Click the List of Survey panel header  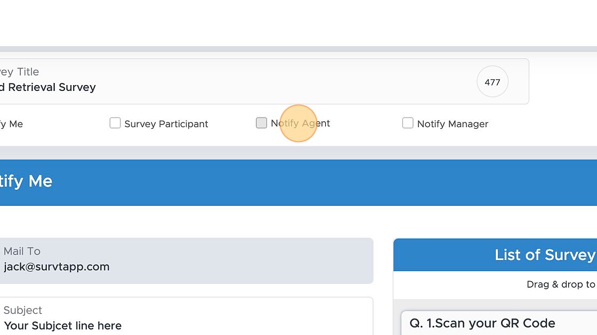point(495,255)
